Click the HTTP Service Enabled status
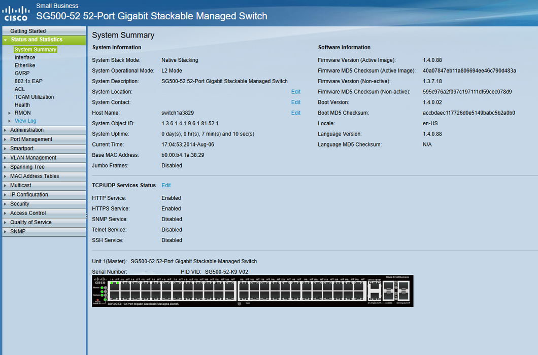The width and height of the screenshot is (538, 355). click(171, 198)
